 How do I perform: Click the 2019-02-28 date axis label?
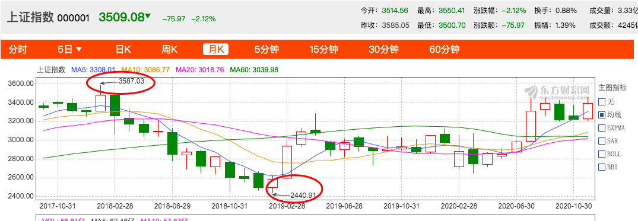[x=287, y=206]
